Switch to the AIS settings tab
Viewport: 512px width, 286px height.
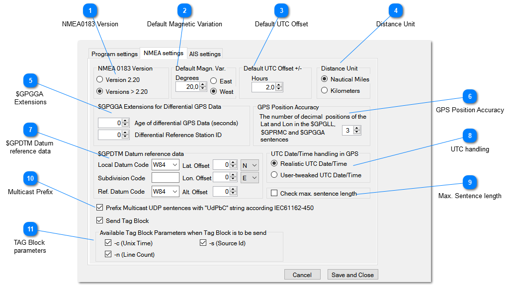click(204, 53)
